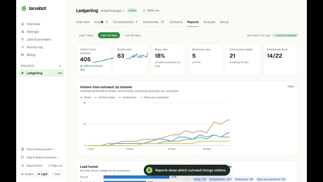Click the Communities · 207 chip
This screenshot has width=323, height=182.
pos(220,179)
